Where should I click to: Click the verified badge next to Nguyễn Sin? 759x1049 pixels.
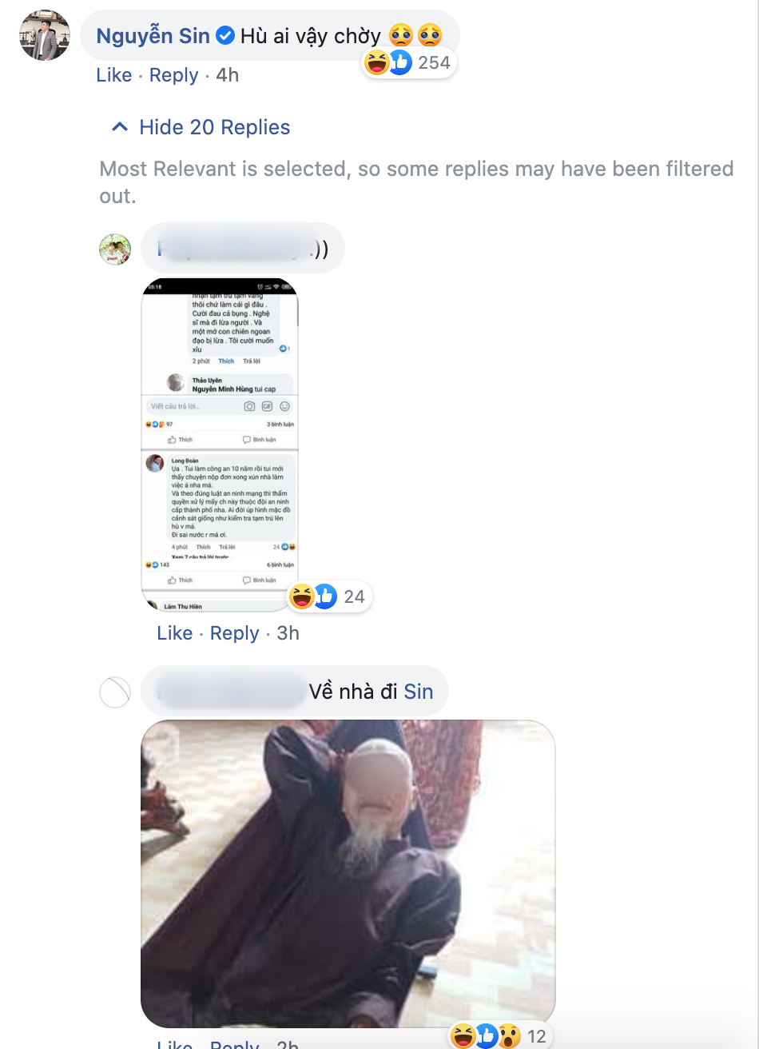pyautogui.click(x=225, y=36)
